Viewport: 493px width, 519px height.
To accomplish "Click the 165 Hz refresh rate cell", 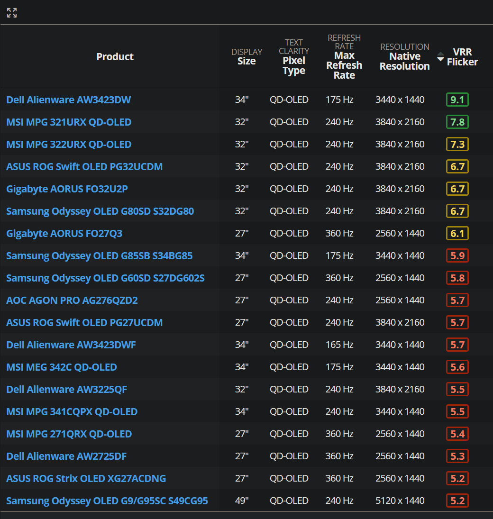I will point(339,345).
